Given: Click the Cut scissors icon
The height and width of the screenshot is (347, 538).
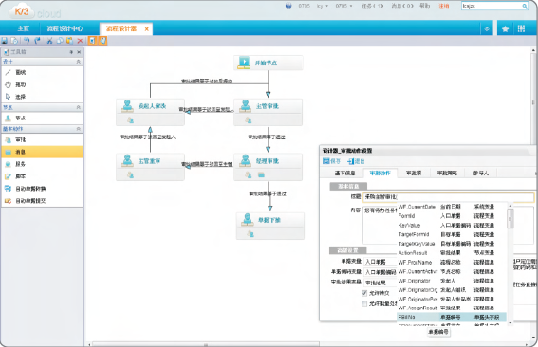Looking at the screenshot, I should (x=49, y=41).
